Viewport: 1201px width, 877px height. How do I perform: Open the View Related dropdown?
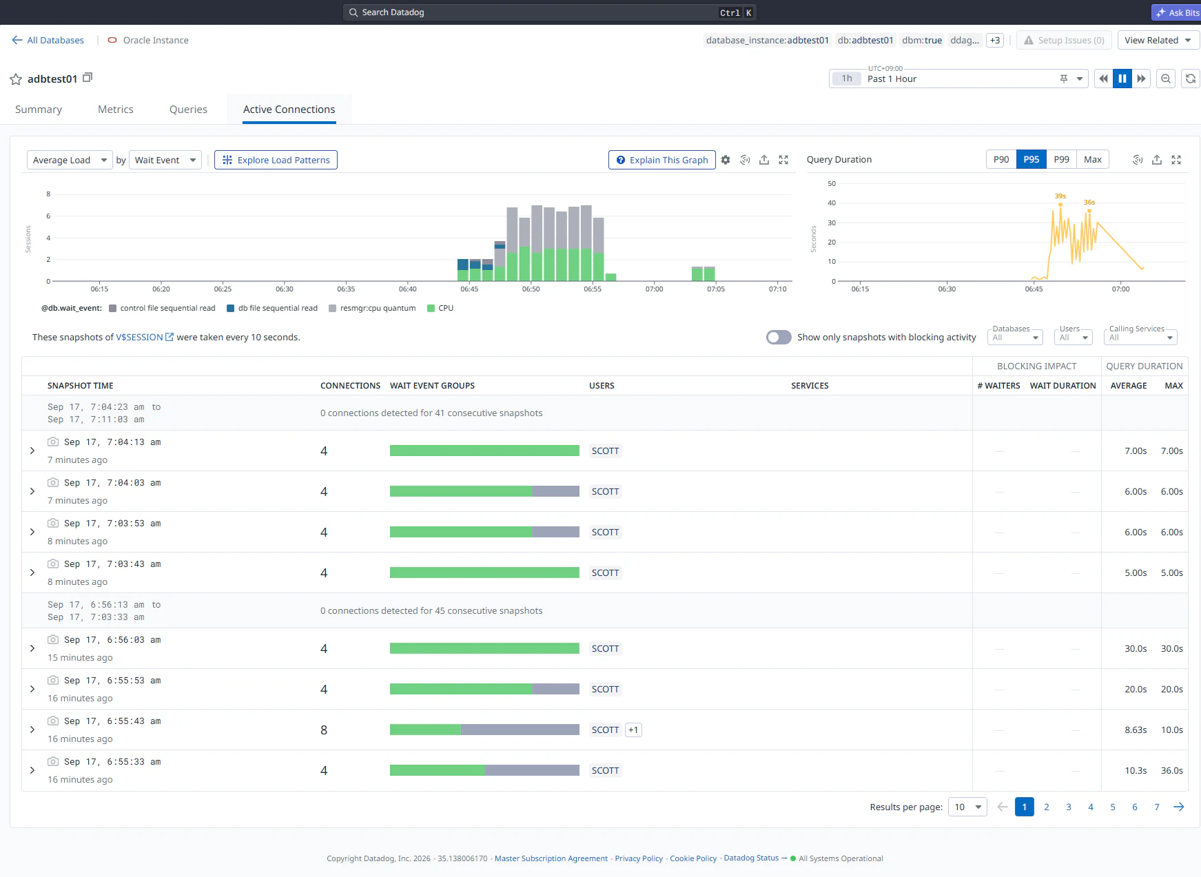pos(1158,40)
